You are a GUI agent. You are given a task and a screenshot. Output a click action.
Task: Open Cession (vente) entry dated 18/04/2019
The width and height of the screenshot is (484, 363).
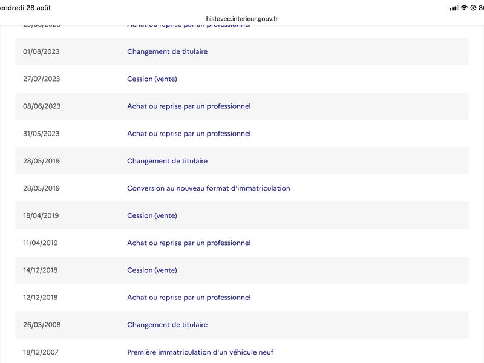point(152,215)
